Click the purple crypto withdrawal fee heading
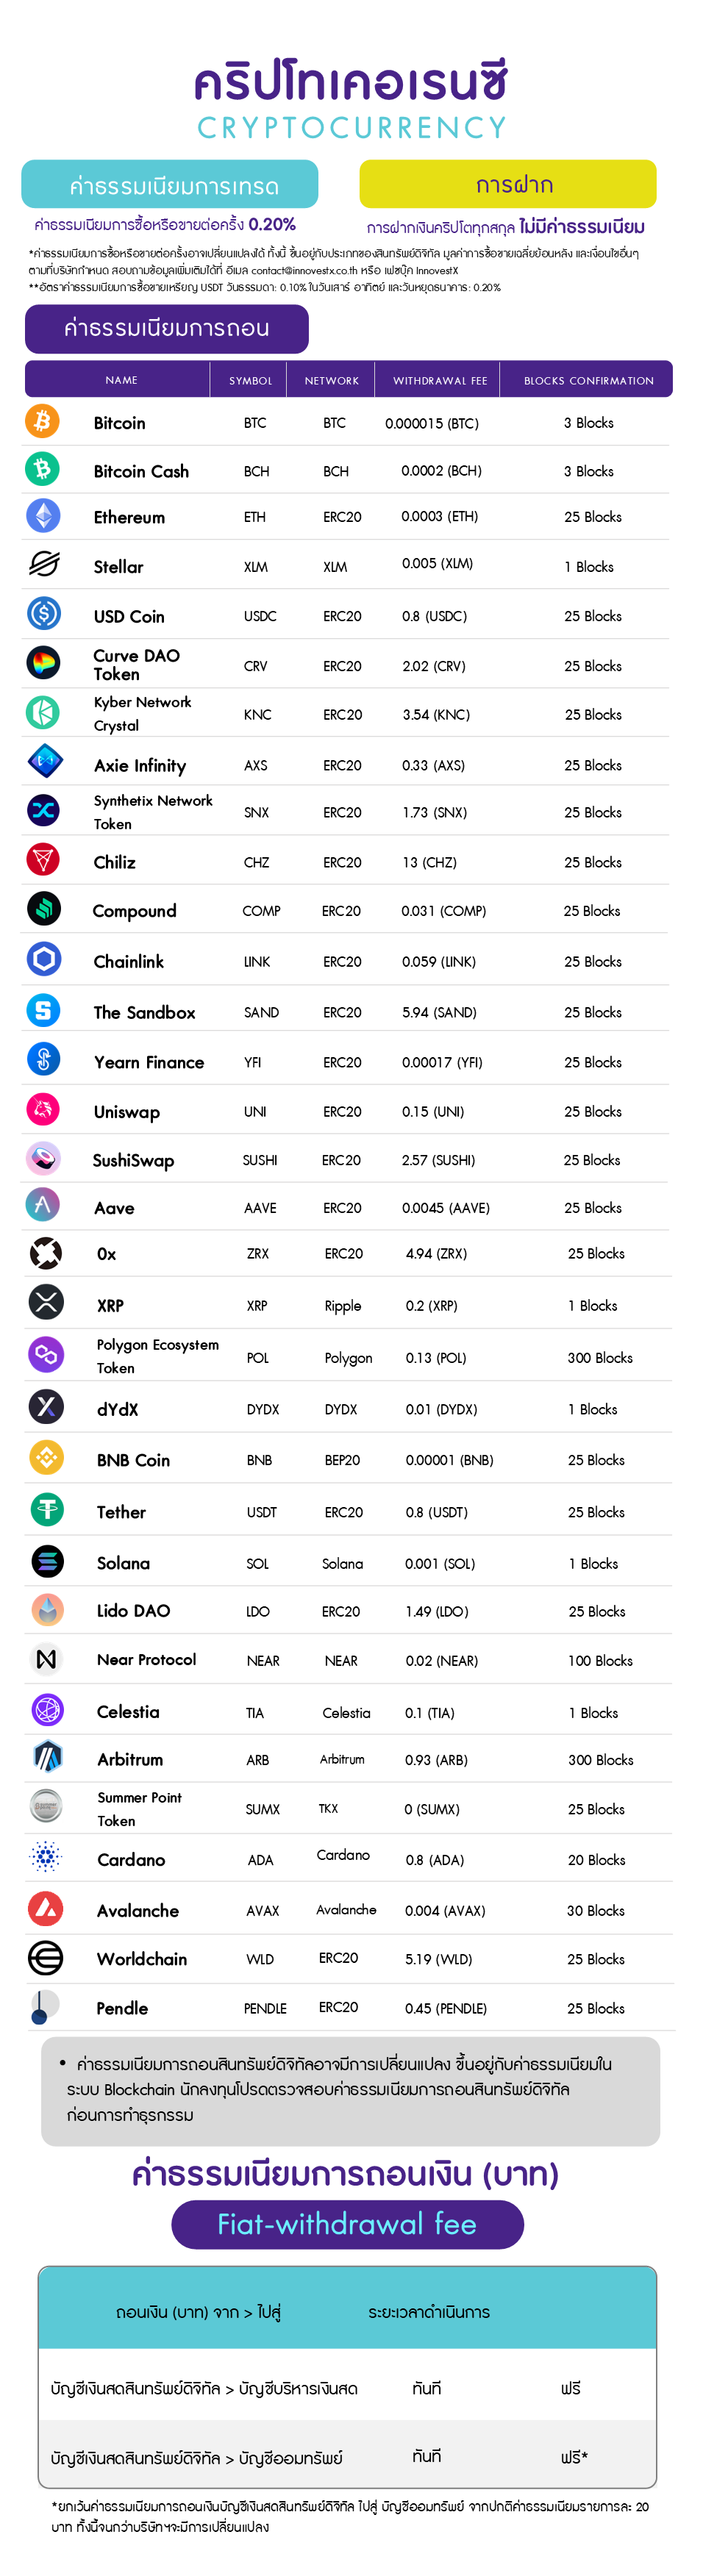The height and width of the screenshot is (2576, 703). (x=167, y=329)
